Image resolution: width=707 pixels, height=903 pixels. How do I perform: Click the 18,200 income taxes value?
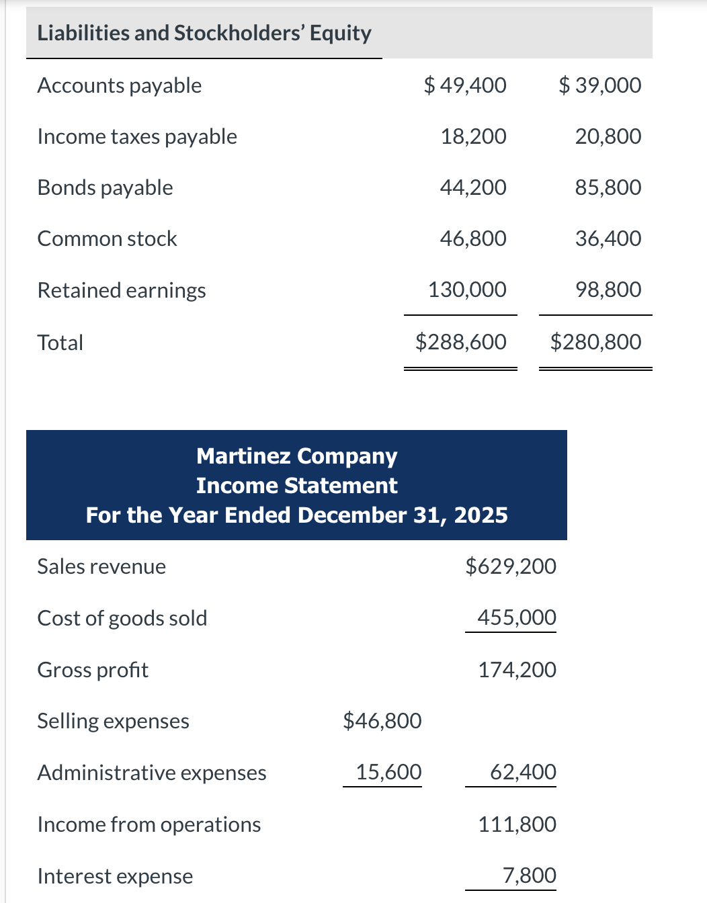(x=473, y=136)
